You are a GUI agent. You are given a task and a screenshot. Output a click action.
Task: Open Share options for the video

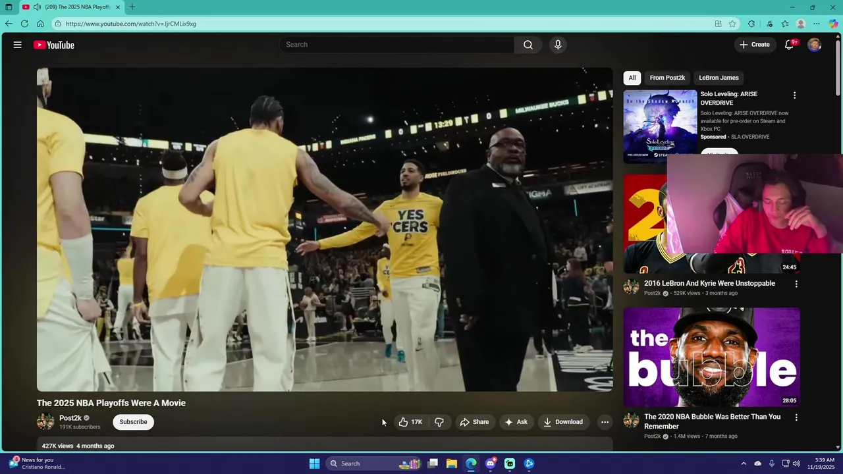click(x=474, y=422)
